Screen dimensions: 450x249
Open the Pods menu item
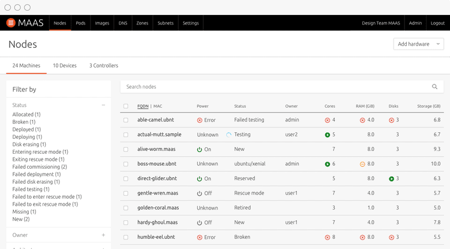(80, 23)
